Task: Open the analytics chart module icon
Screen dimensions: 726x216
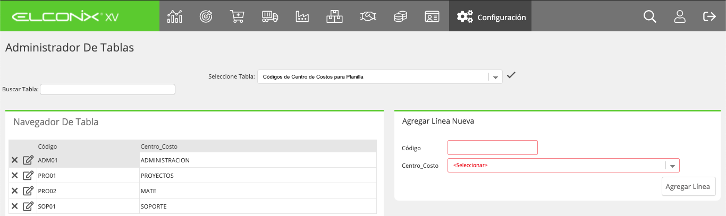Action: [x=175, y=16]
